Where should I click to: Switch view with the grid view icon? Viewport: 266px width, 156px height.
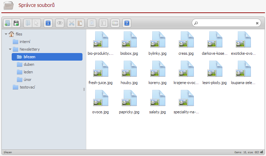pos(115,23)
